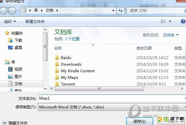Screen dimensions: 186x125
Task: Open the recent locations dropdown beside nav arrows
Action: coord(18,11)
